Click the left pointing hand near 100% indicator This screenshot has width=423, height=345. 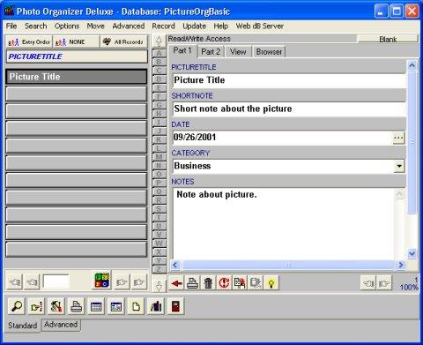(x=368, y=283)
